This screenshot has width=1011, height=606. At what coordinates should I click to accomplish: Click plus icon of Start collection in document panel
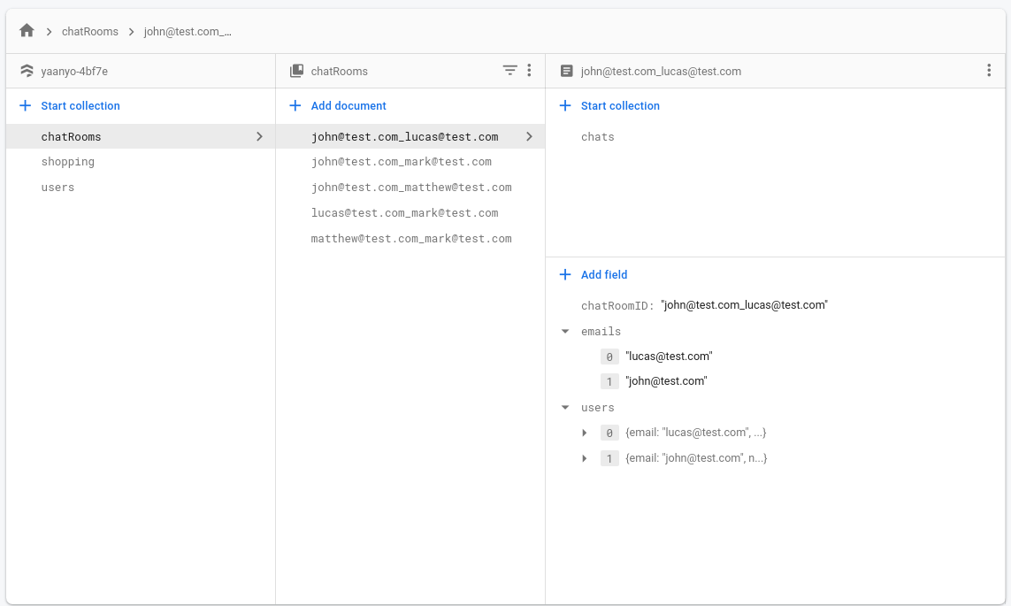565,105
